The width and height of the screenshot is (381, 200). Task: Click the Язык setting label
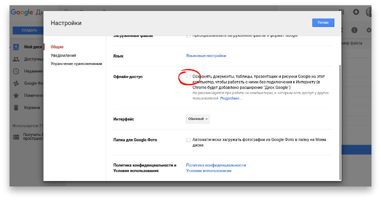click(118, 56)
